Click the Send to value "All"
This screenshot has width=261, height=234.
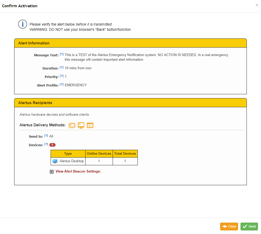tap(51, 136)
